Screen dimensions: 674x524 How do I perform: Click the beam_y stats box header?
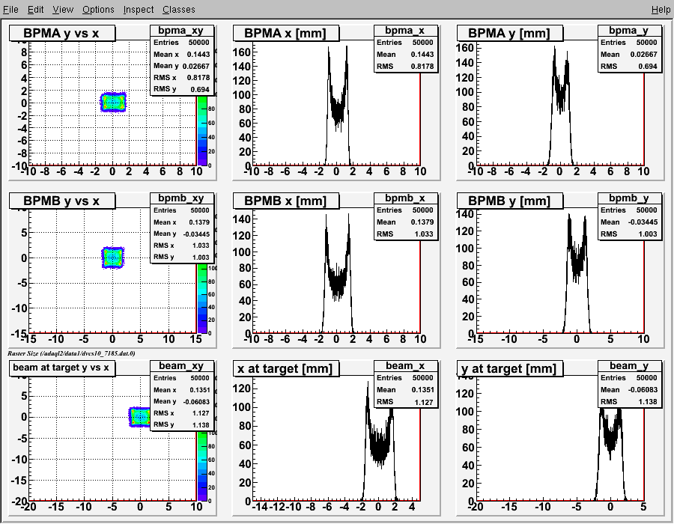tap(629, 365)
